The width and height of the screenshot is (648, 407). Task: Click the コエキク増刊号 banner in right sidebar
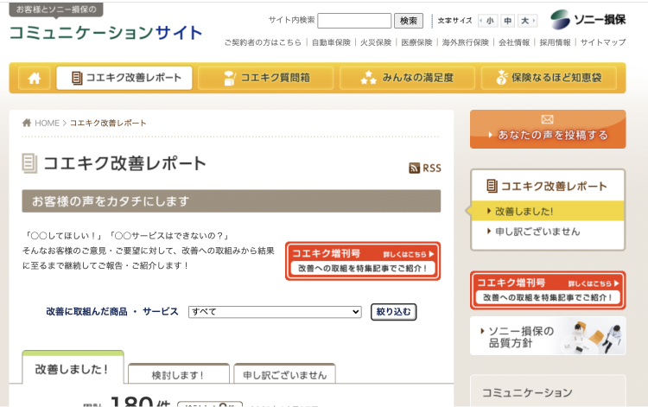click(x=547, y=289)
